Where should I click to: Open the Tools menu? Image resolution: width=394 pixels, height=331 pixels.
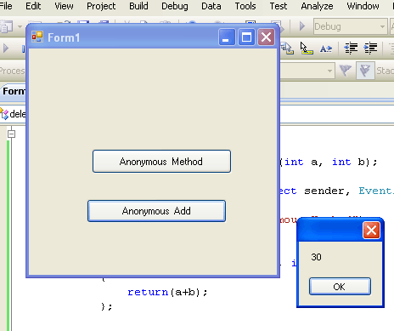click(245, 6)
